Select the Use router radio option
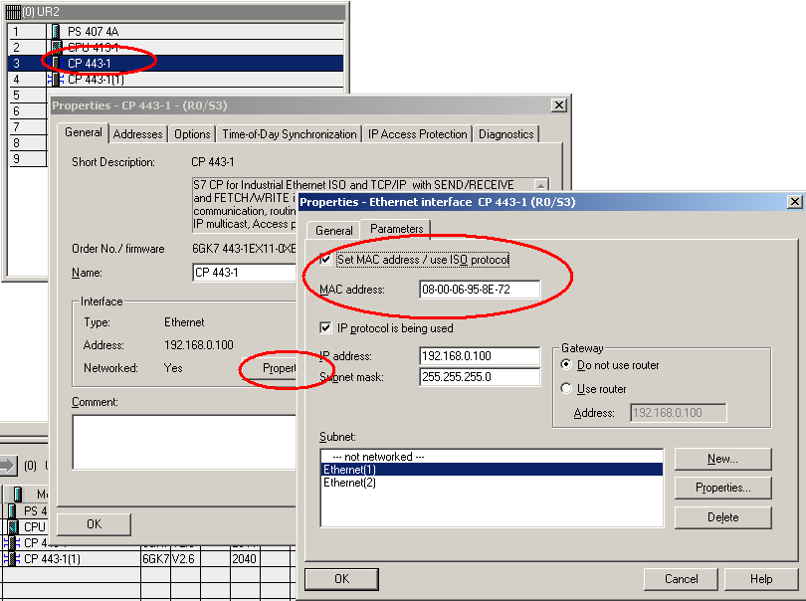The image size is (806, 601). click(567, 389)
